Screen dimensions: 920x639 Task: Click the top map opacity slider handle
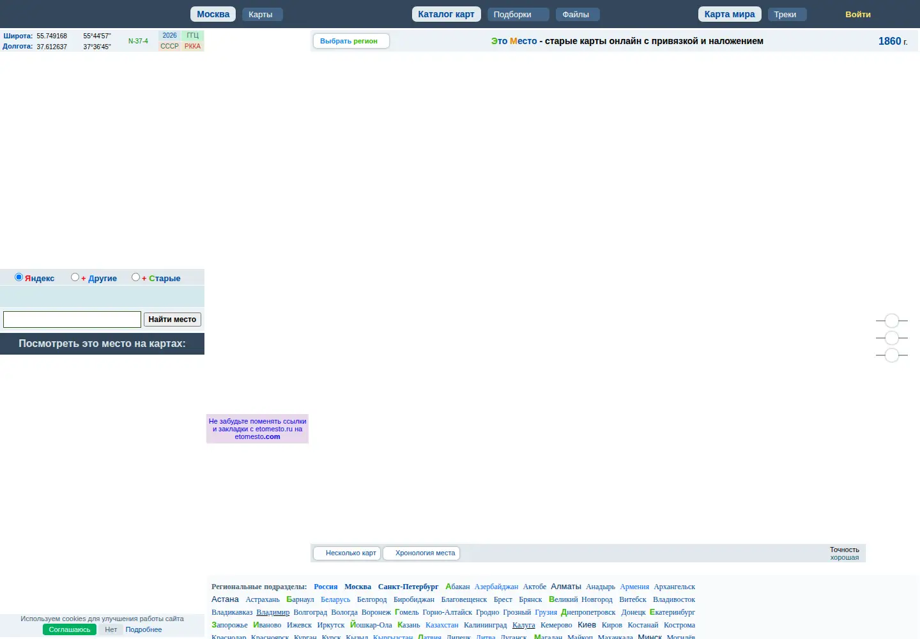[x=892, y=321]
